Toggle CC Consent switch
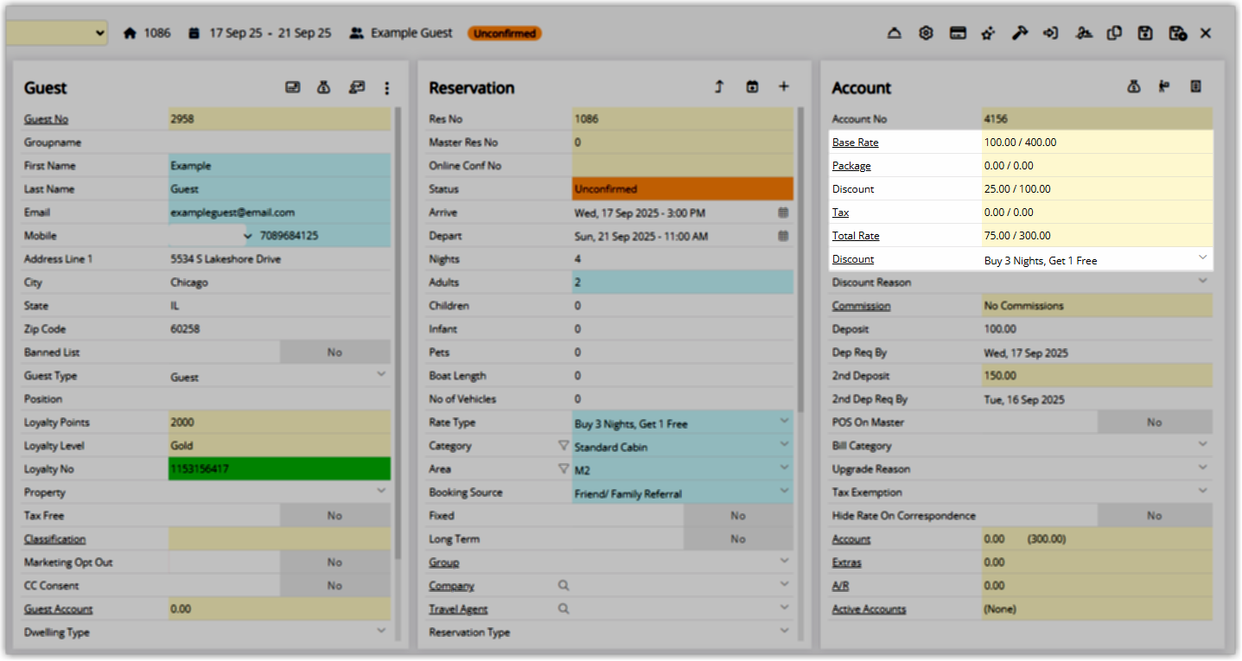This screenshot has width=1242, height=661. point(335,586)
